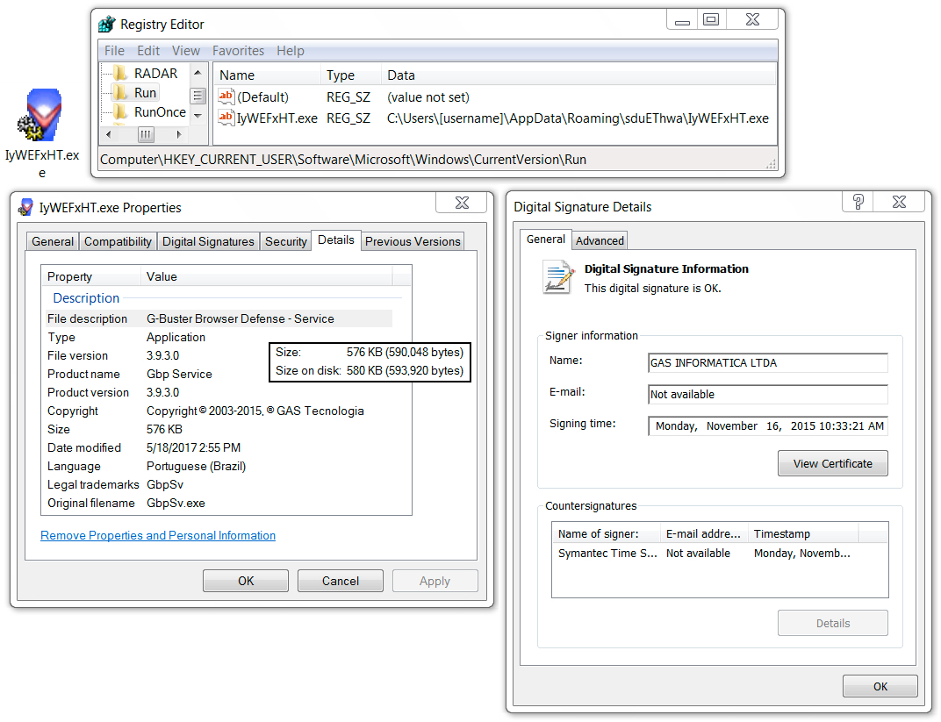
Task: Minimize the Registry Editor window
Action: (x=682, y=20)
